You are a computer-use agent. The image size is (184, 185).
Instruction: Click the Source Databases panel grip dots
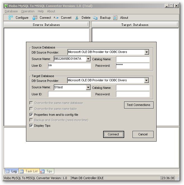coord(88,24)
